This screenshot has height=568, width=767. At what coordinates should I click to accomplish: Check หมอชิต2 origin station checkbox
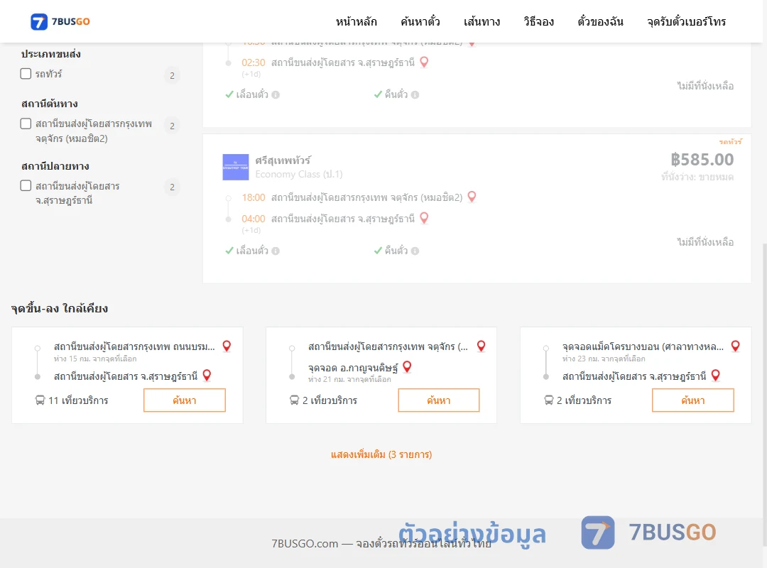pos(26,124)
